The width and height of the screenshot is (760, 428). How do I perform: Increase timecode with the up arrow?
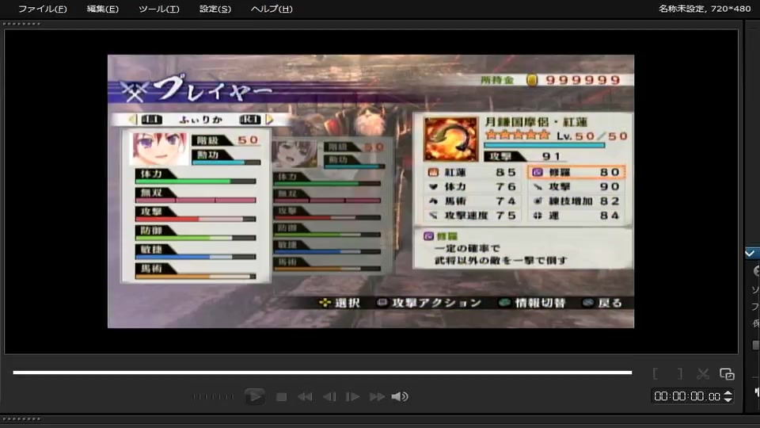(728, 393)
